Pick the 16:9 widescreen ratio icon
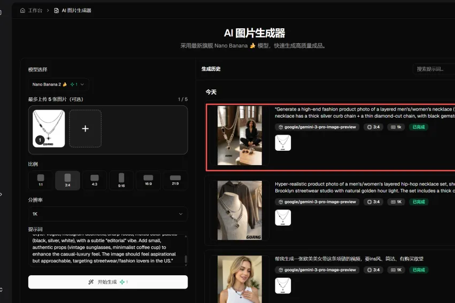The width and height of the screenshot is (455, 303). click(x=148, y=180)
